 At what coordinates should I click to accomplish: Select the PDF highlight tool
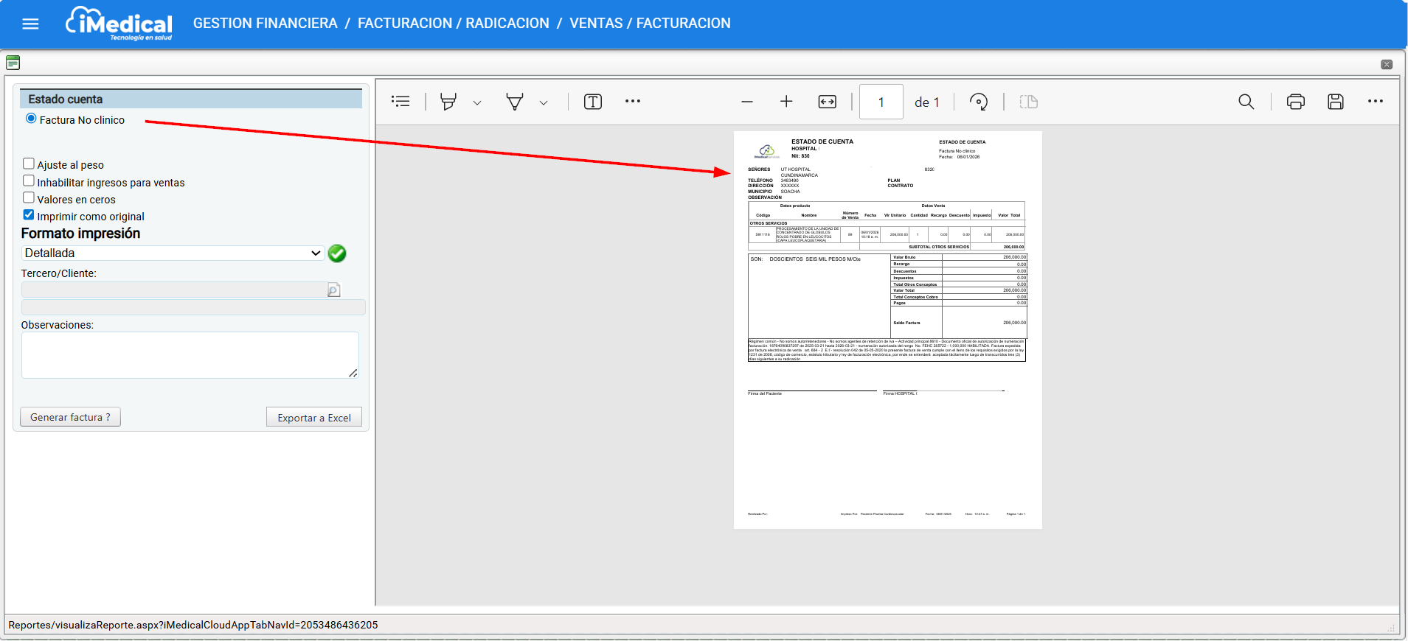[x=448, y=102]
